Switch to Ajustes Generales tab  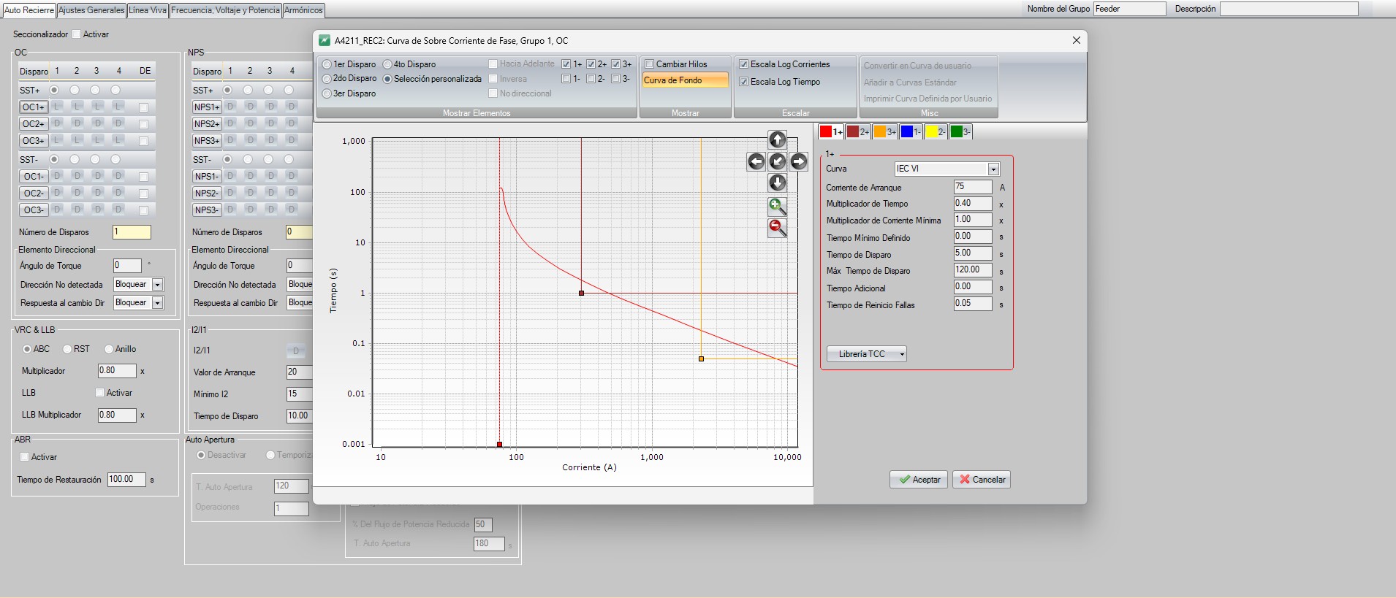pos(91,10)
